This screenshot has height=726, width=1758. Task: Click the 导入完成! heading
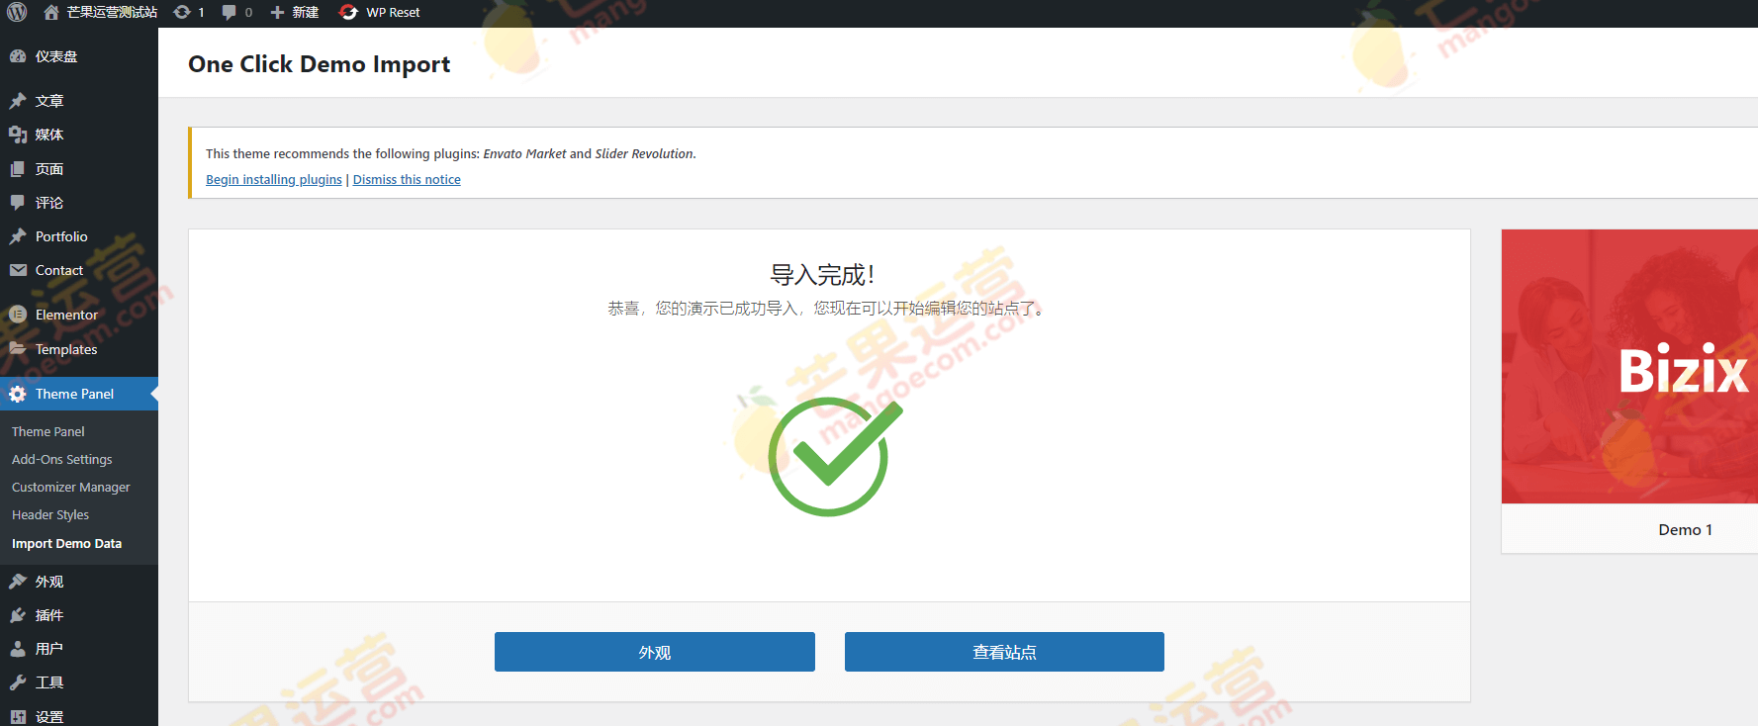[822, 275]
